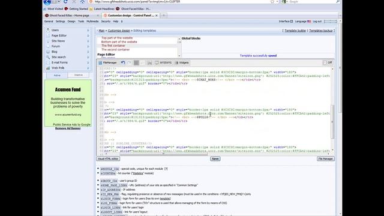The height and width of the screenshot is (216, 384).
Task: Open the Widgets toolbar button
Action: (182, 62)
